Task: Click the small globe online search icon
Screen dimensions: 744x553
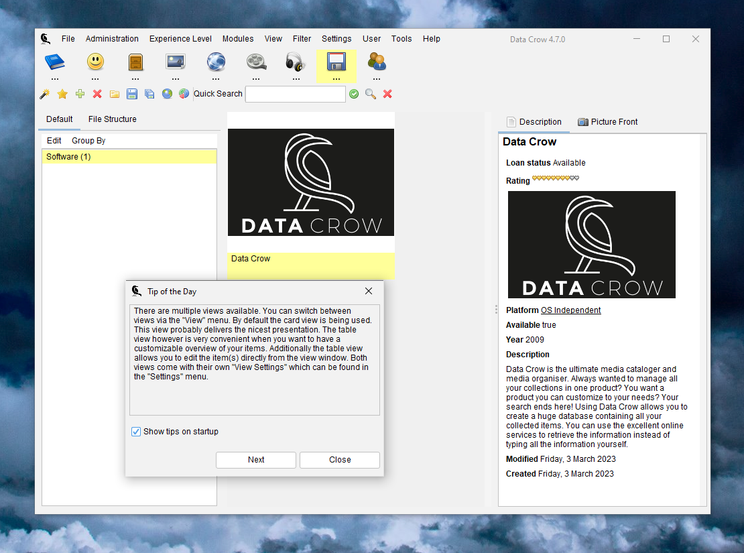Action: (x=167, y=94)
